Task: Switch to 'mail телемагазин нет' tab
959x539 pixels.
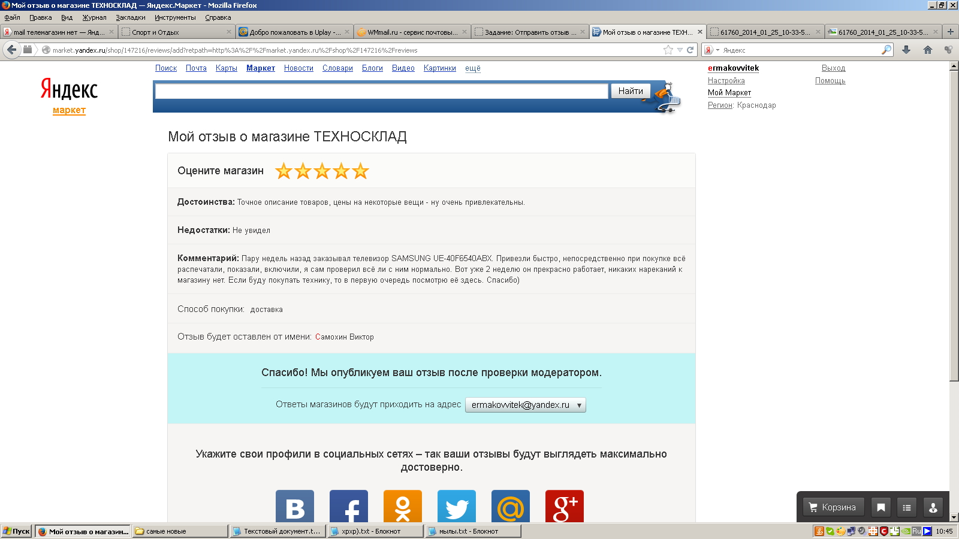Action: [58, 32]
